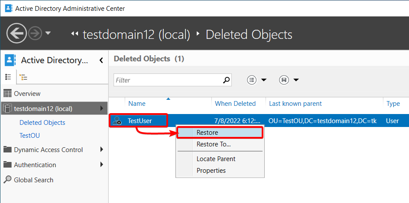Click the Global Search magnifier icon
The image size is (409, 203).
point(8,180)
